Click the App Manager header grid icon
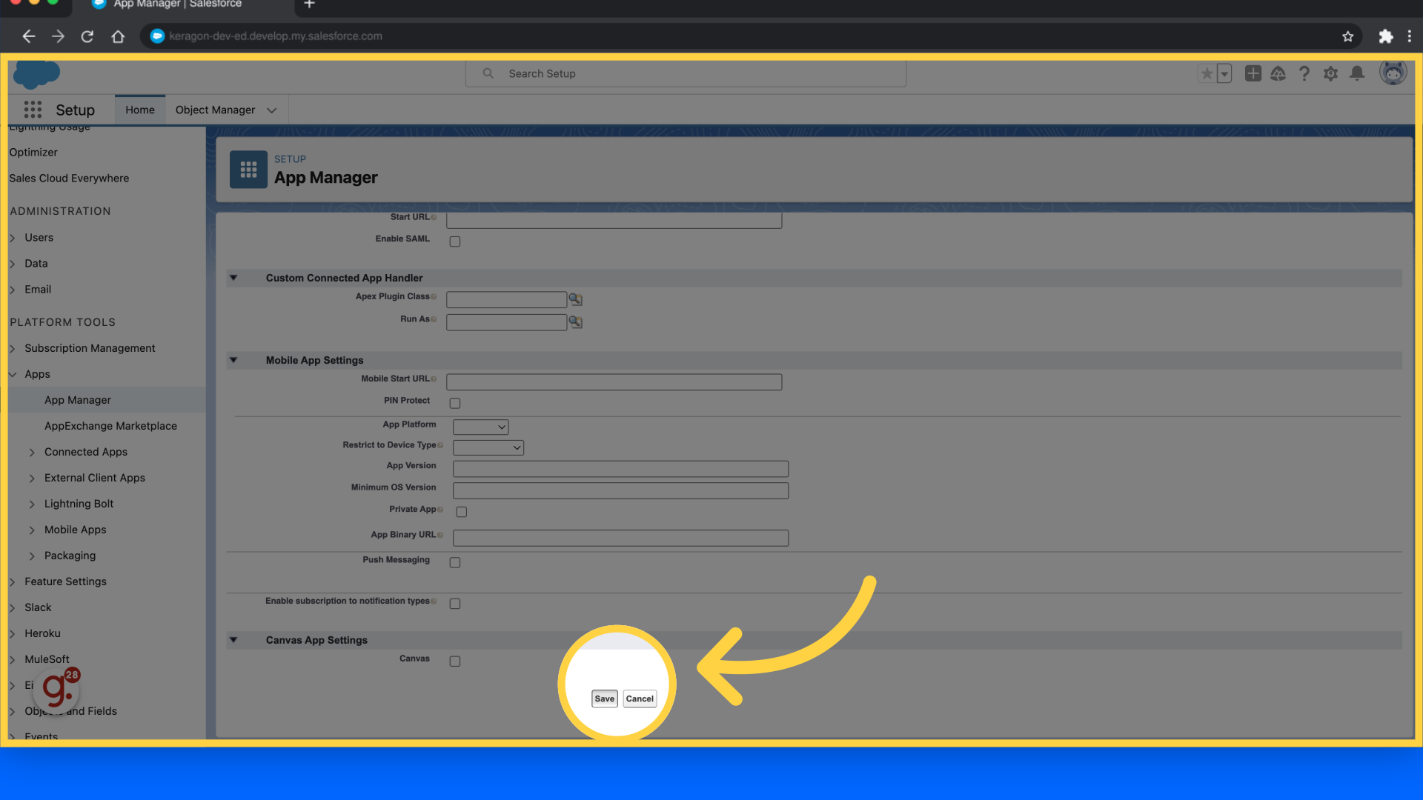Screen dimensions: 1423x800 [x=248, y=170]
